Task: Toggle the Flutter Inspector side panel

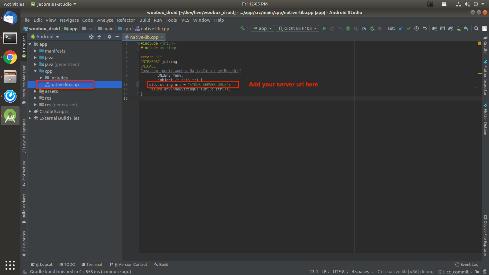Action: (x=485, y=78)
